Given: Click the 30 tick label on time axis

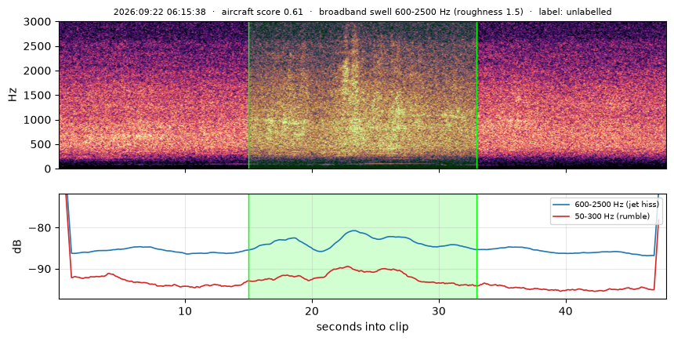Looking at the screenshot, I should point(439,311).
